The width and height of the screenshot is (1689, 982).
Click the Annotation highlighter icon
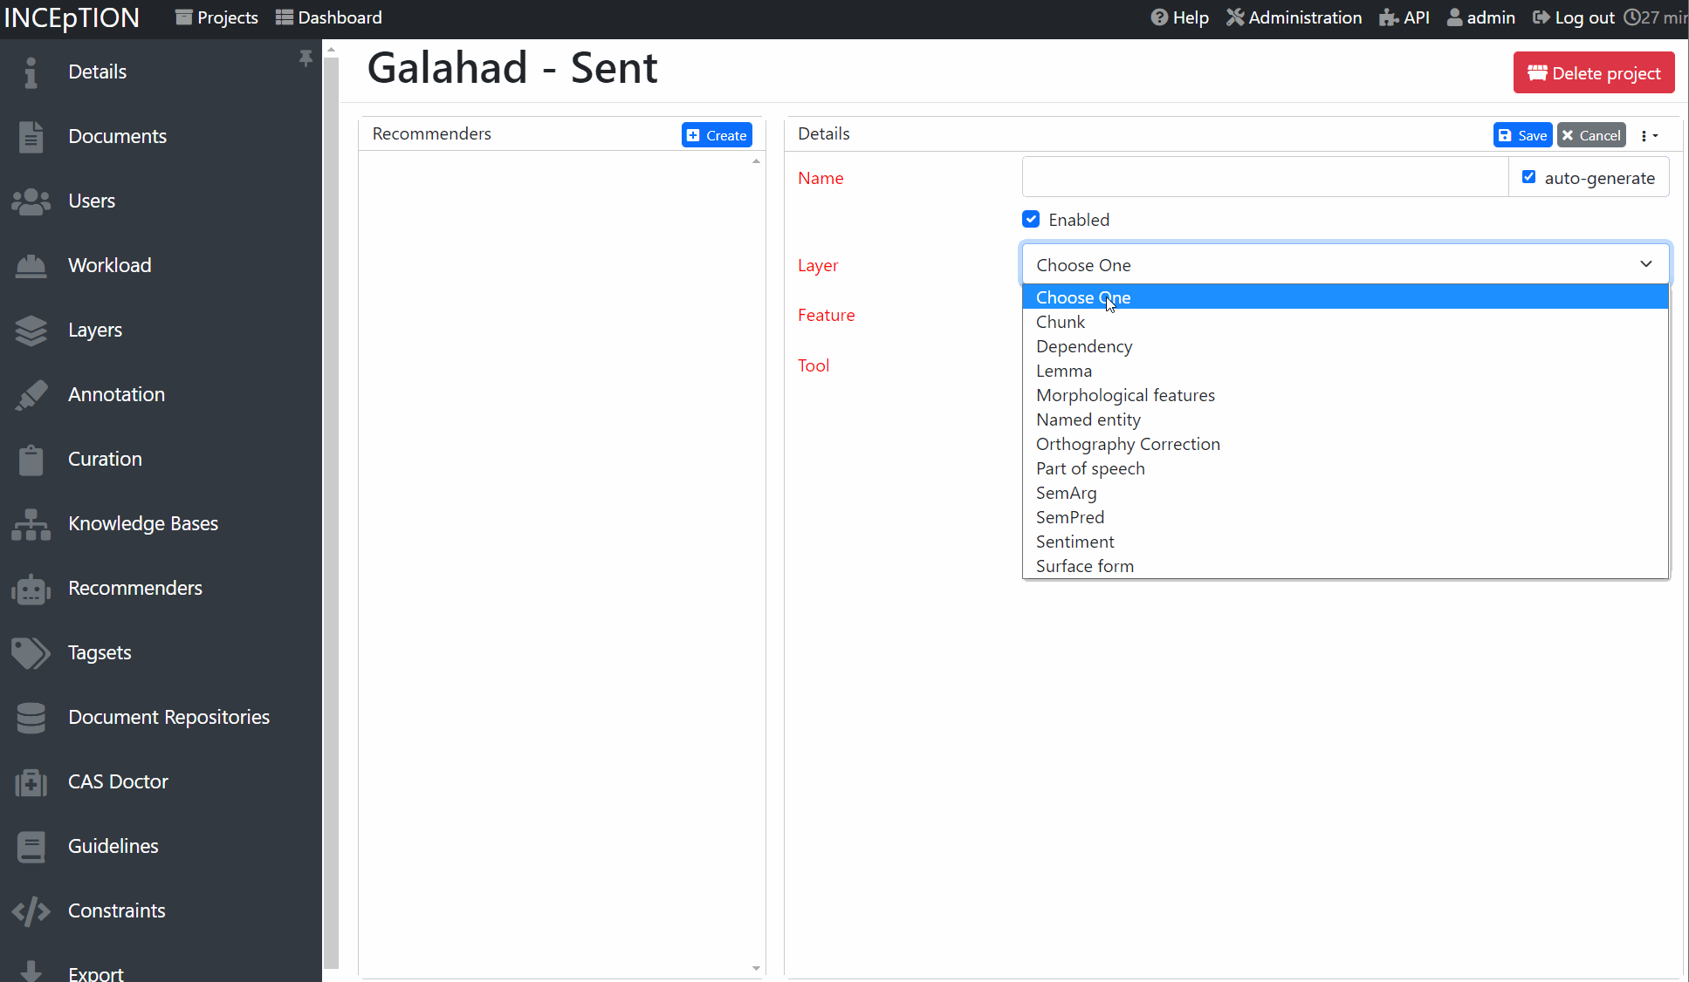31,395
